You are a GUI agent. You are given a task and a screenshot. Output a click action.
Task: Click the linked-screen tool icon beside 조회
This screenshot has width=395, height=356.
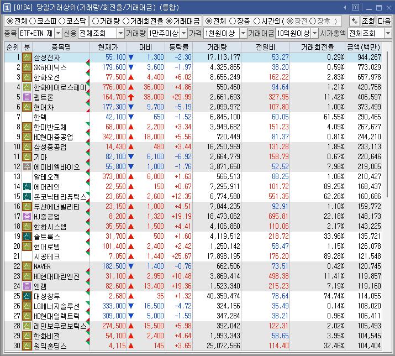click(x=355, y=21)
